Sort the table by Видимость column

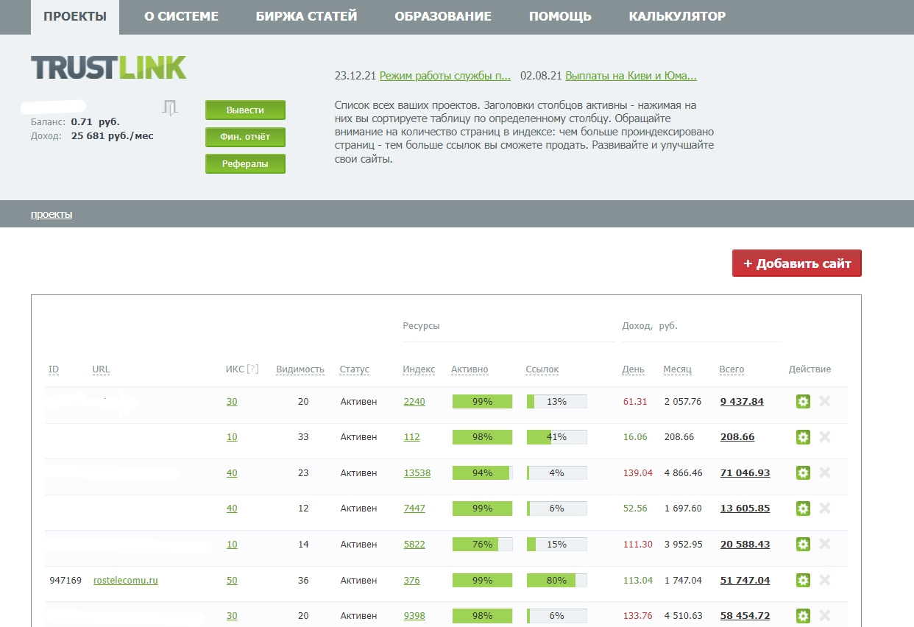300,369
